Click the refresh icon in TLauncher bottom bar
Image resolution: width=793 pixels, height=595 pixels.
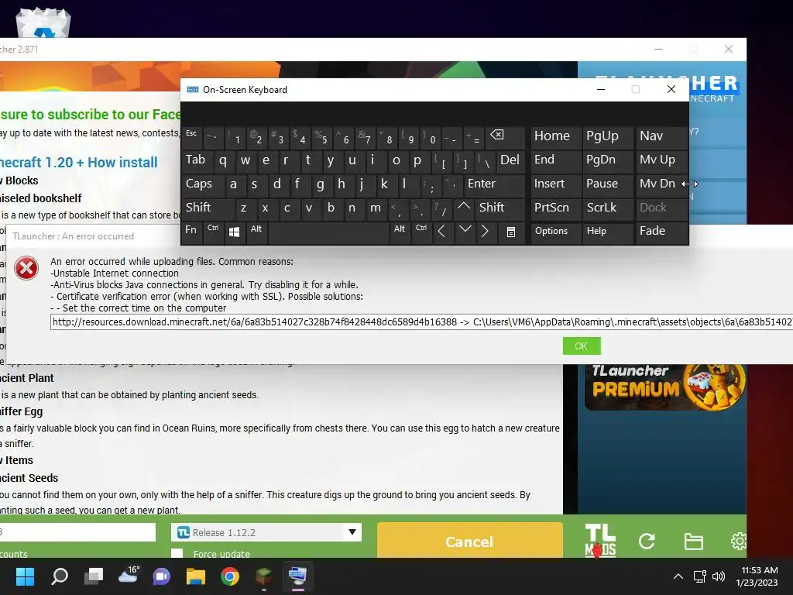click(647, 542)
